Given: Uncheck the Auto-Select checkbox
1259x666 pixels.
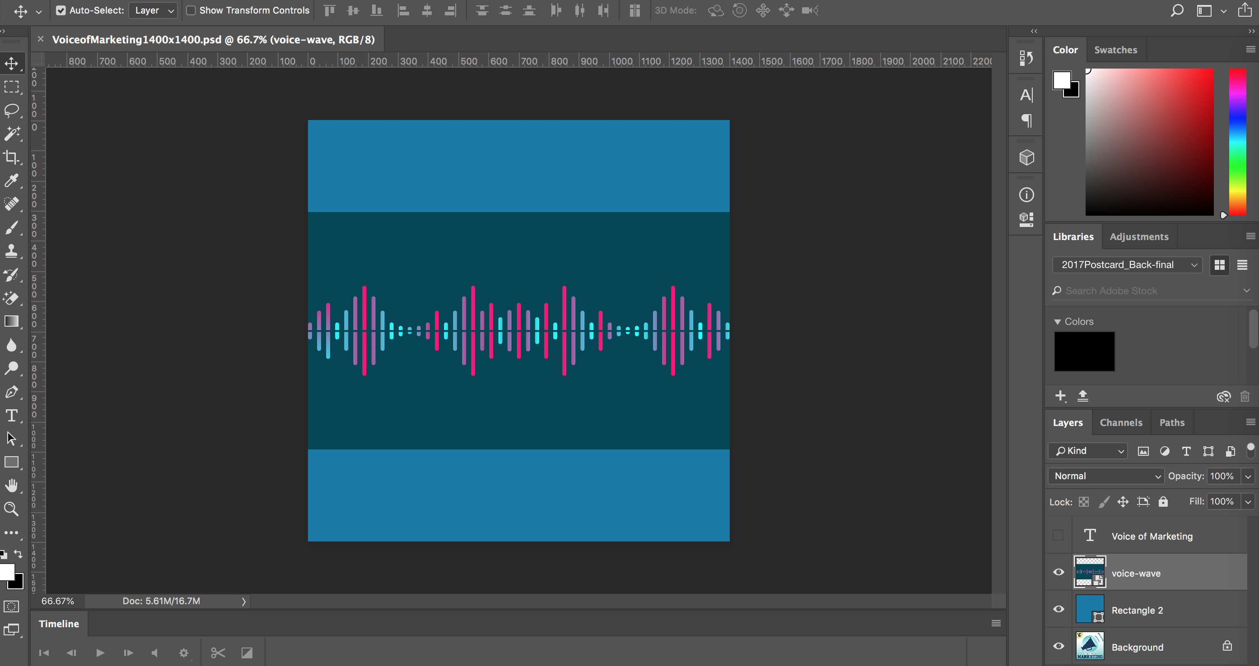Looking at the screenshot, I should [61, 10].
